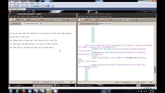The width and height of the screenshot is (165, 93).
Task: Expand Open recent arrow in left gedit toolbar
Action: coord(22,20)
